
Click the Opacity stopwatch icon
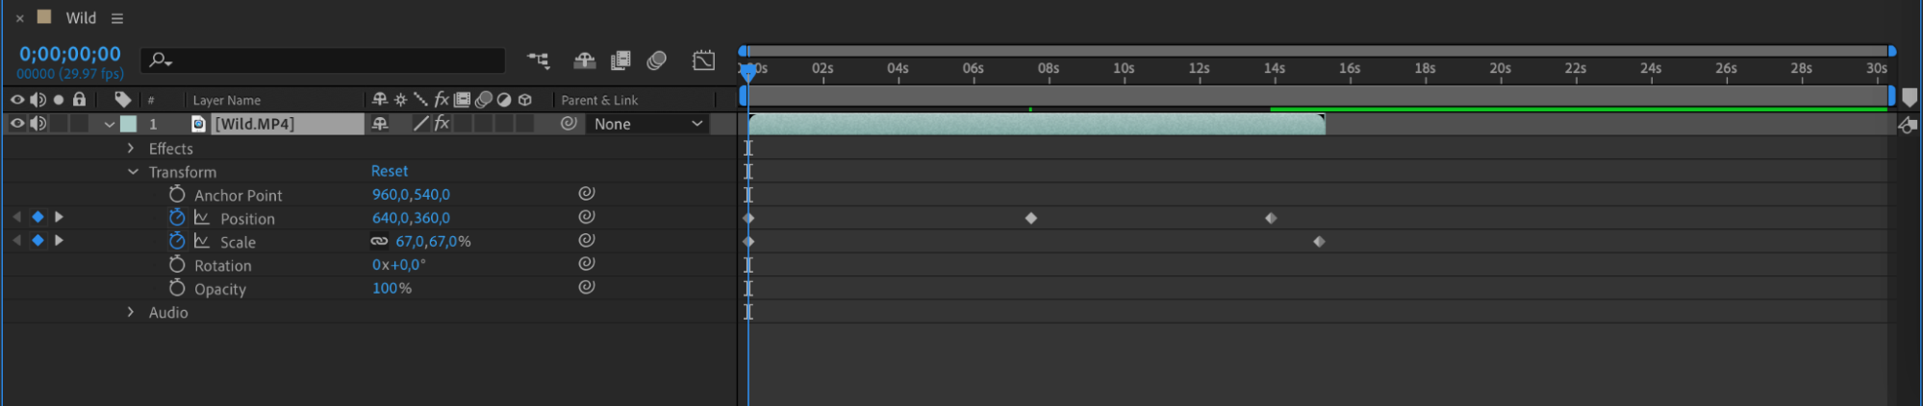[x=177, y=288]
